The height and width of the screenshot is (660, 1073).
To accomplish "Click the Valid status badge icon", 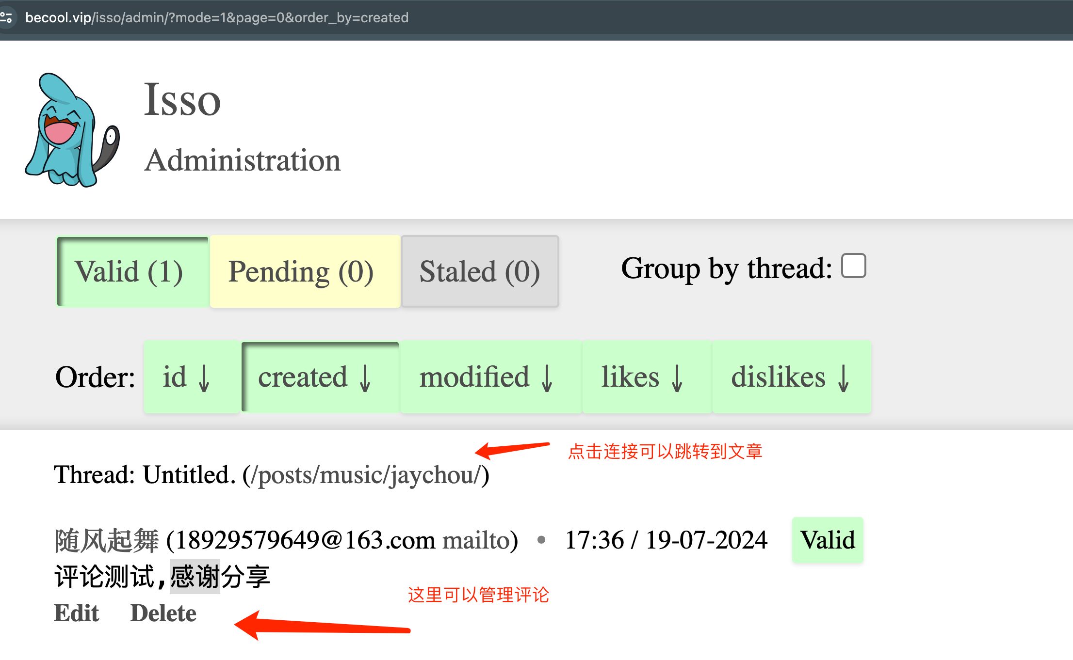I will [x=829, y=540].
